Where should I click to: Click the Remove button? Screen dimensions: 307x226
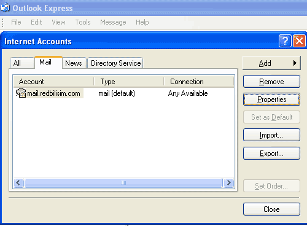[271, 82]
